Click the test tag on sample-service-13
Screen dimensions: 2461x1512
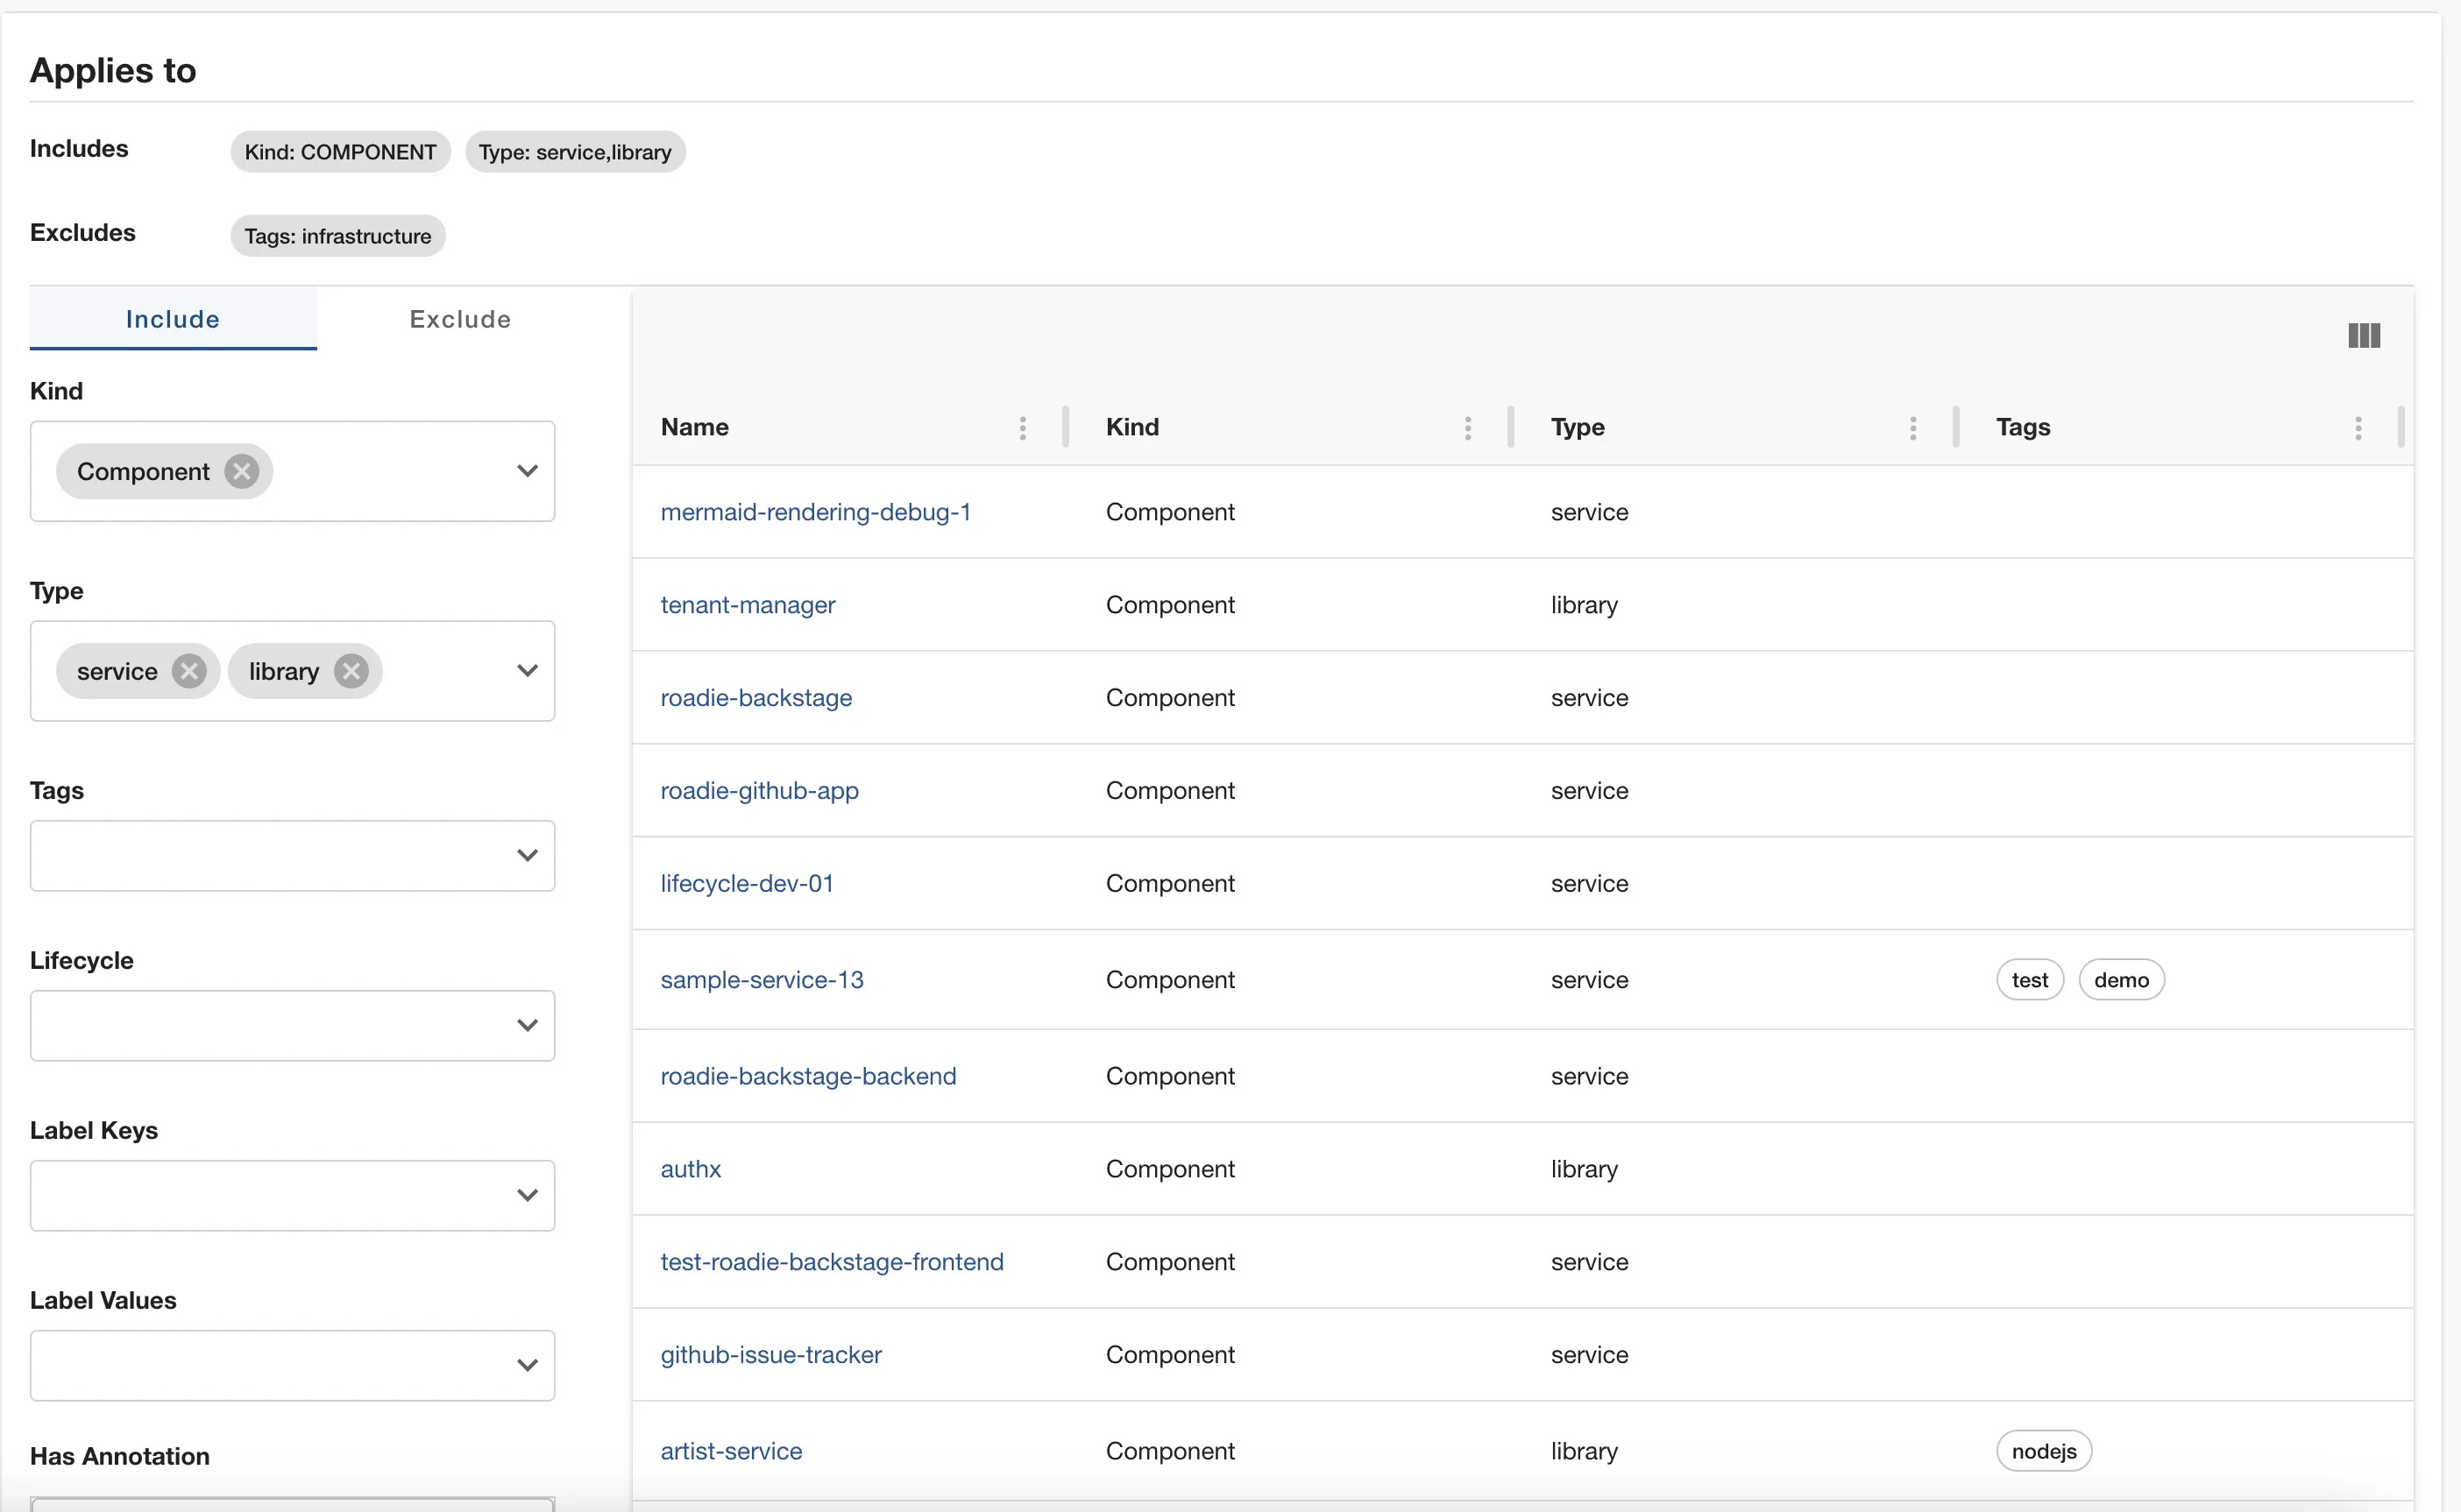(x=2029, y=979)
